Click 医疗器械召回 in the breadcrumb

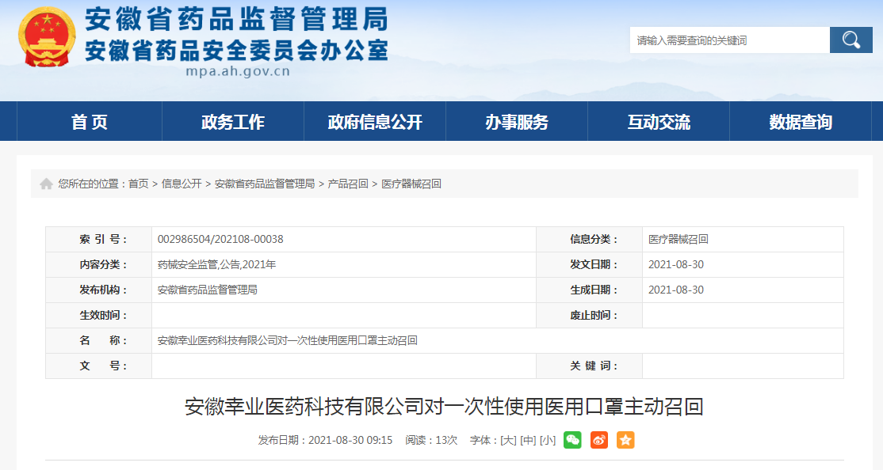(411, 184)
